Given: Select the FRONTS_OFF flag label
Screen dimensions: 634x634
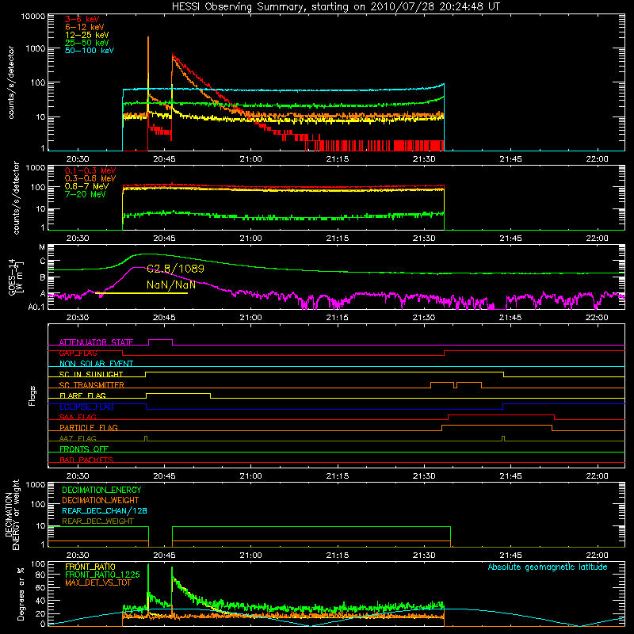Looking at the screenshot, I should [x=84, y=449].
